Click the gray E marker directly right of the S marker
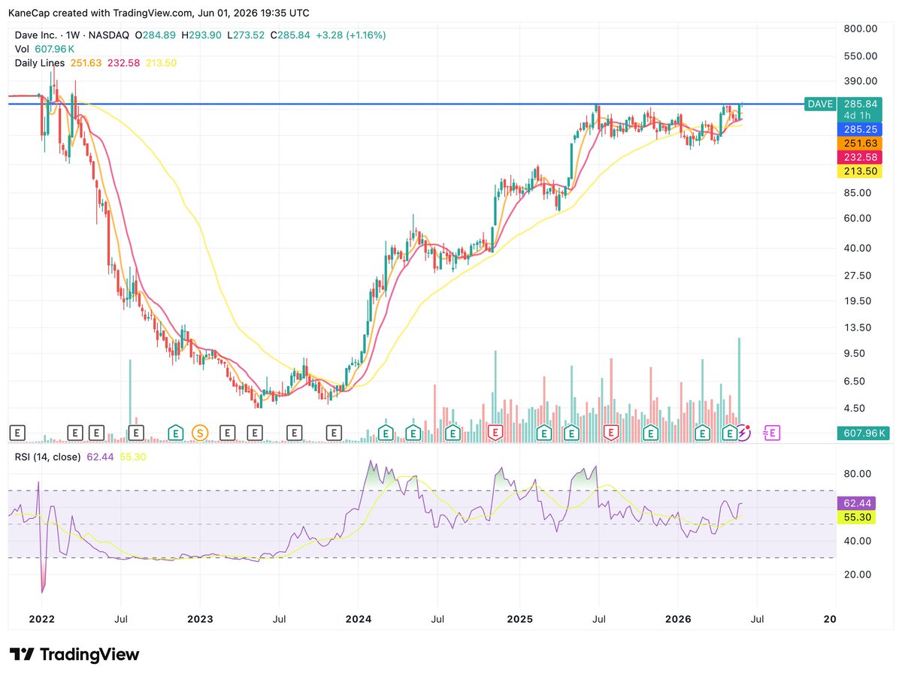 228,432
